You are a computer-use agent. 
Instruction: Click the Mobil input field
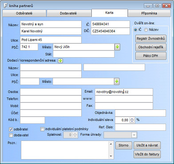51,106
